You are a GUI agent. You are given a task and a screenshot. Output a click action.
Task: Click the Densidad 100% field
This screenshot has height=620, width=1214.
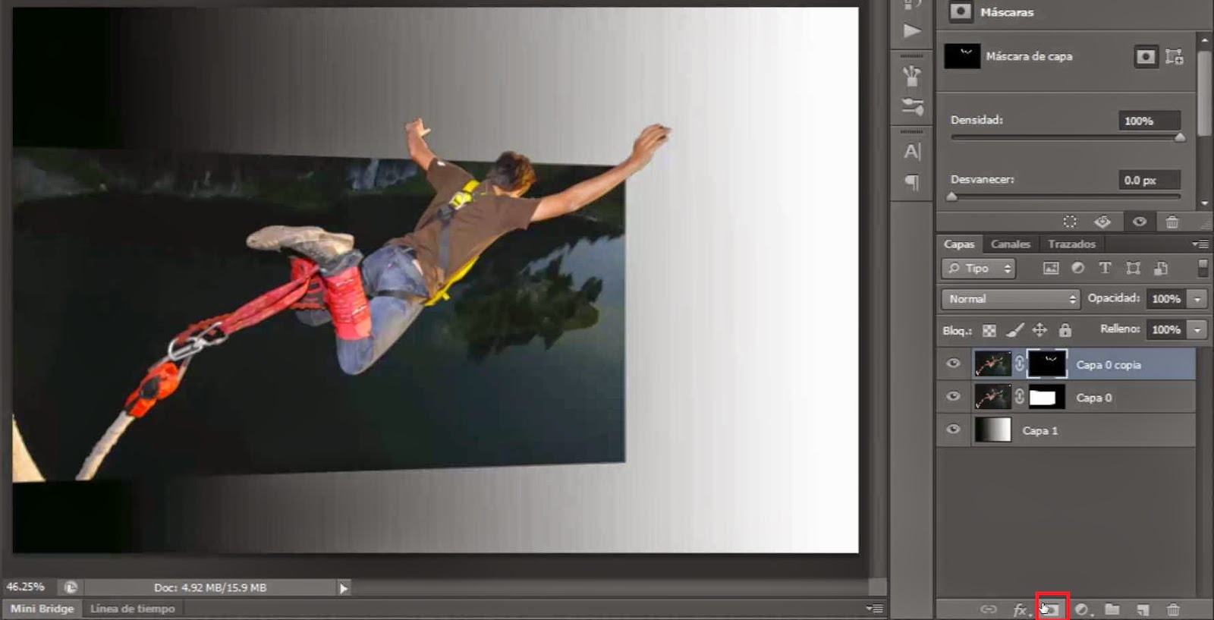[x=1150, y=121]
